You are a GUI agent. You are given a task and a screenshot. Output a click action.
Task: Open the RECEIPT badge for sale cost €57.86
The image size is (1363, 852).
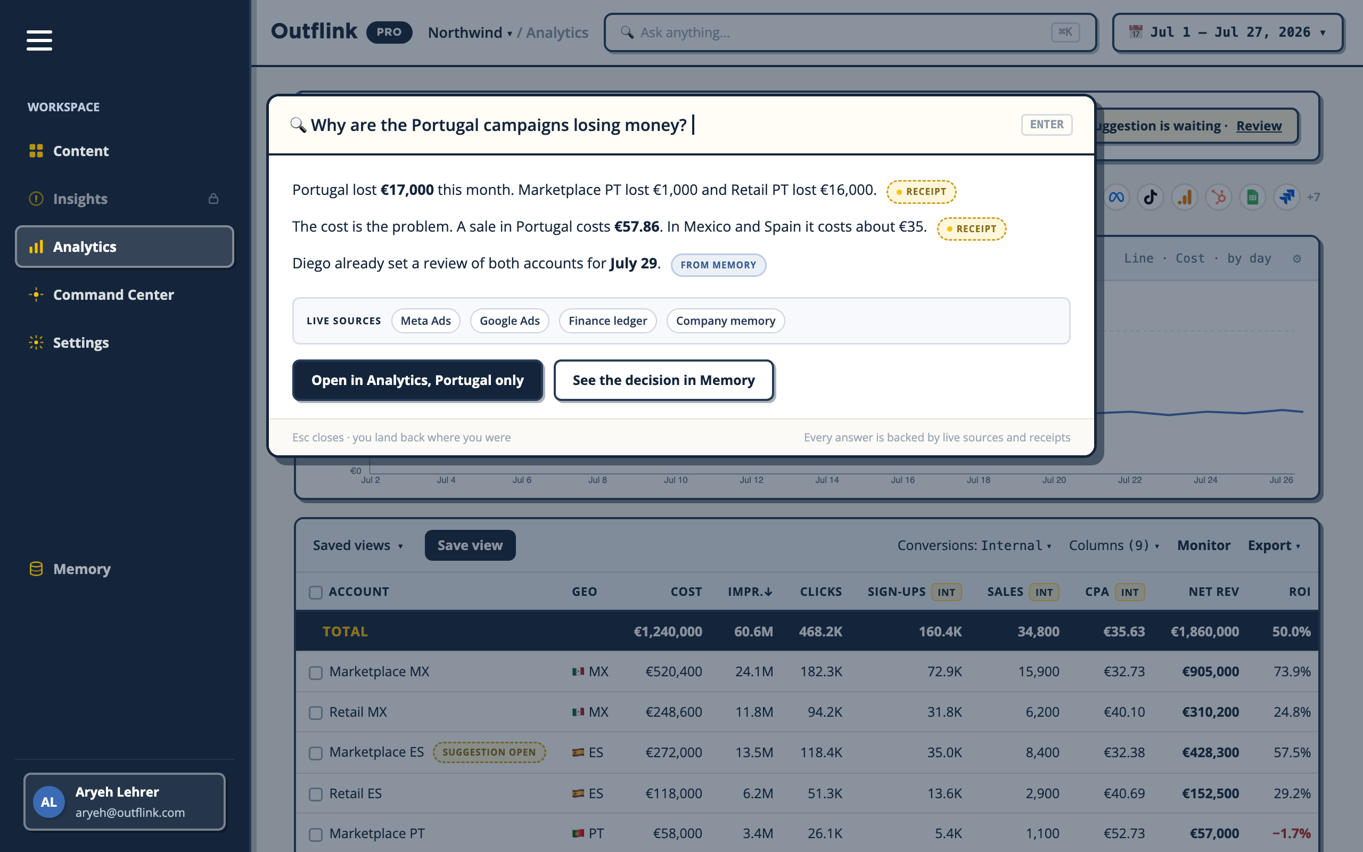pyautogui.click(x=972, y=229)
